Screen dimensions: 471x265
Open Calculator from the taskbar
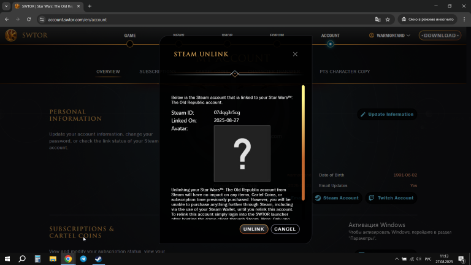(x=37, y=259)
